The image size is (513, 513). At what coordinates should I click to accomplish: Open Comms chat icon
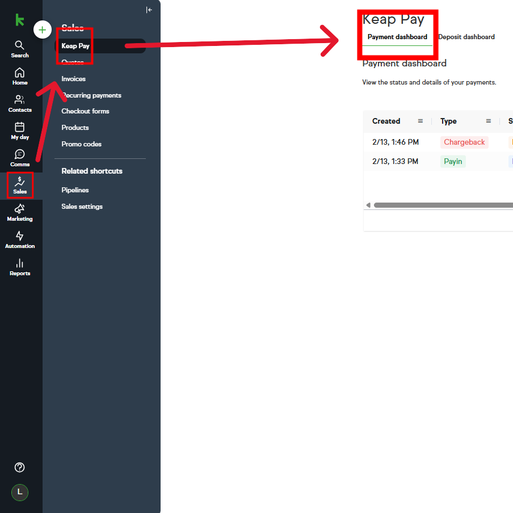pos(20,158)
